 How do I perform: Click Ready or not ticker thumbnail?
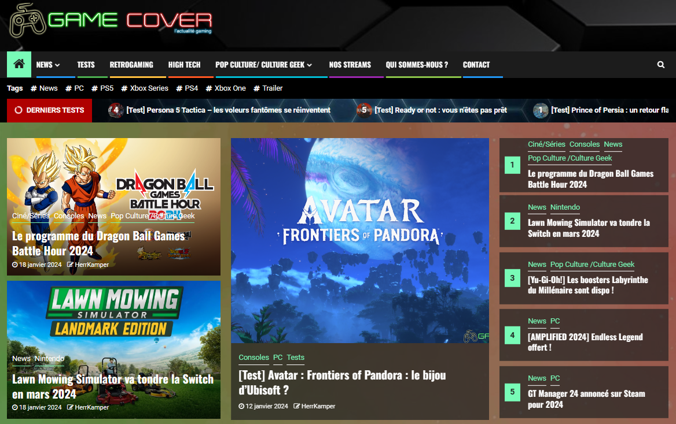[364, 110]
